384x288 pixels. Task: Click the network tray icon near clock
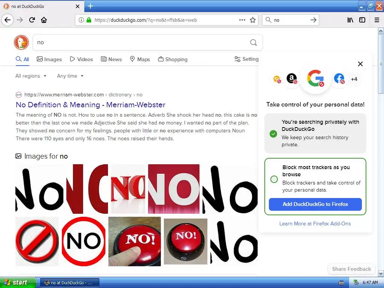(x=356, y=283)
